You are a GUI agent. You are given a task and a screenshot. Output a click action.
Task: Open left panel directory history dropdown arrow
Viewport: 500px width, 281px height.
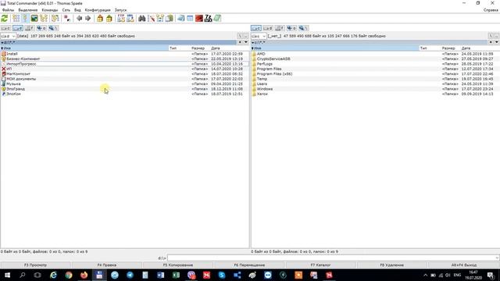coord(246,42)
